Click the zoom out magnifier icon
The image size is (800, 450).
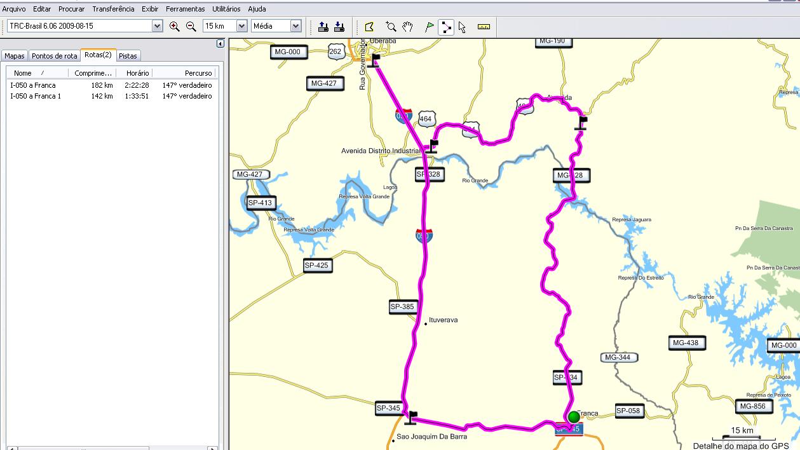[191, 26]
